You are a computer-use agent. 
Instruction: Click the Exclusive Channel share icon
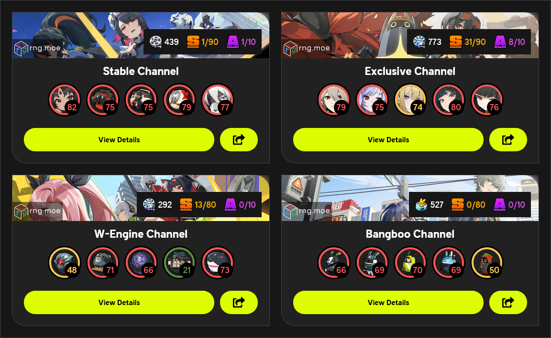pyautogui.click(x=508, y=139)
